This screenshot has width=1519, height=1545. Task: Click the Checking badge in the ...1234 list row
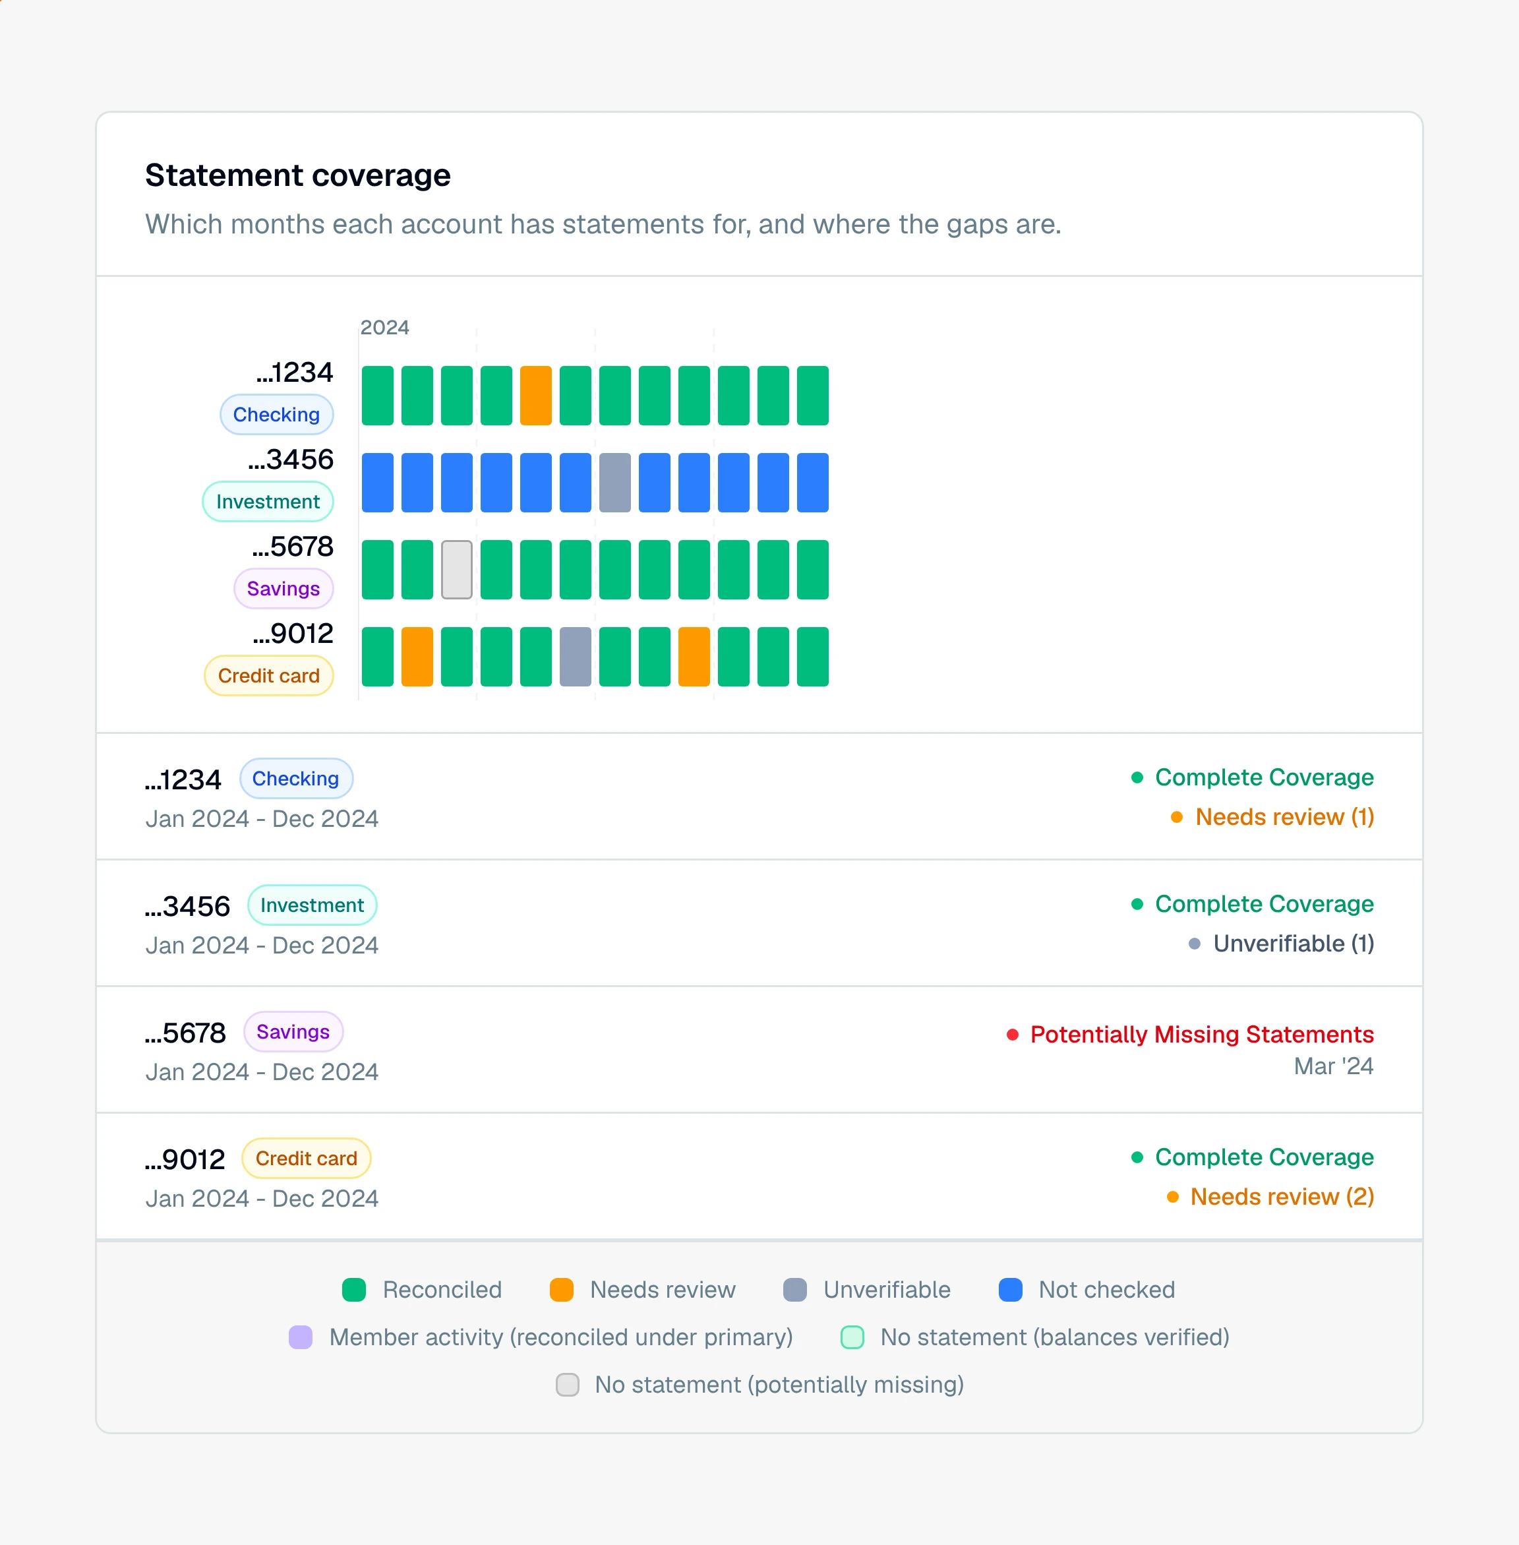(x=296, y=778)
